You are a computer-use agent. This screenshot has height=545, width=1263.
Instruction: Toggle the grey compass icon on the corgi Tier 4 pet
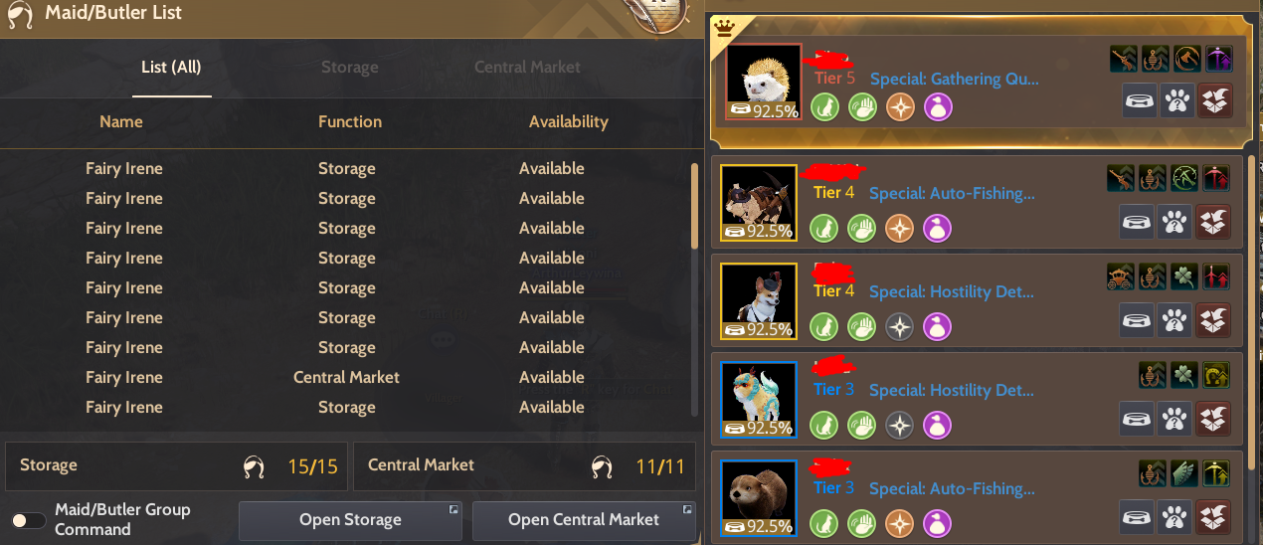[900, 326]
